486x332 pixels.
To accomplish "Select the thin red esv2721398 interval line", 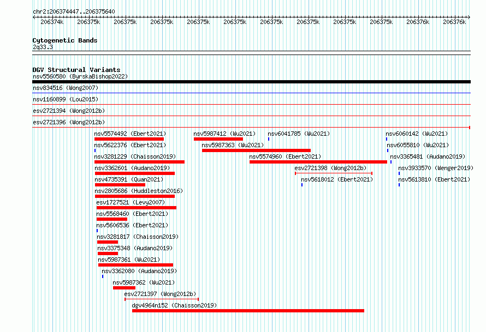I will tap(334, 173).
